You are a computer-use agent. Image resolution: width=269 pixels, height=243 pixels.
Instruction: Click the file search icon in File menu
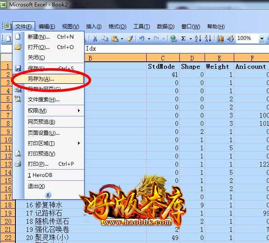tap(18, 99)
